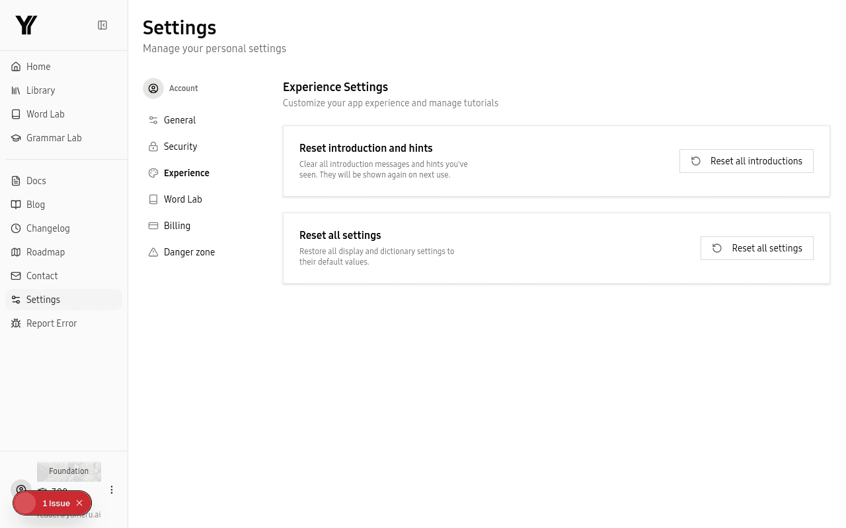This screenshot has height=528, width=846.
Task: Click the Reset all settings button
Action: 757,248
